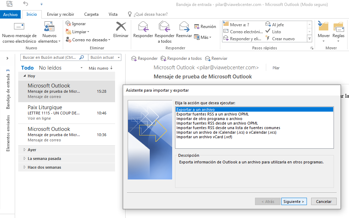The image size is (349, 218).
Task: Click the Send/Receive all folders icon
Action: tap(9, 3)
